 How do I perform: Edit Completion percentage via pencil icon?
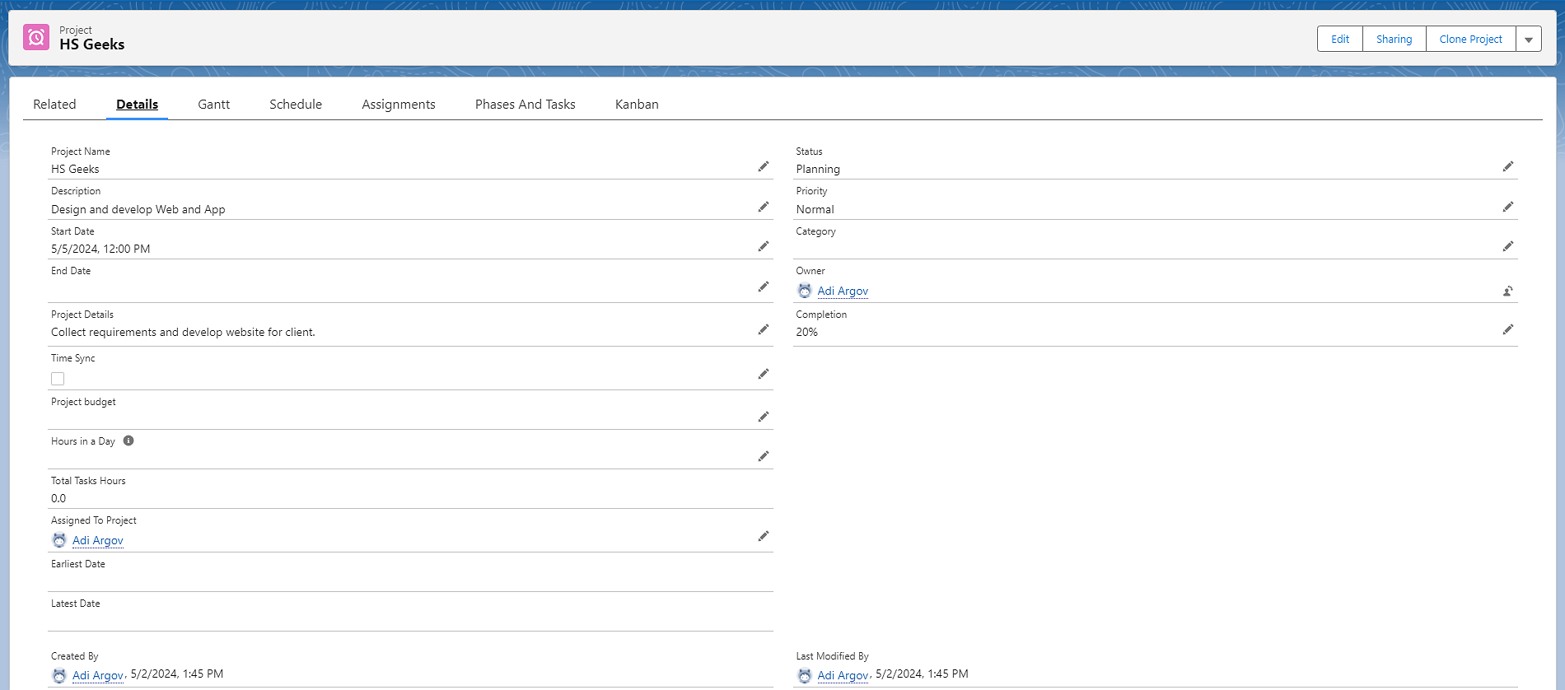tap(1507, 330)
